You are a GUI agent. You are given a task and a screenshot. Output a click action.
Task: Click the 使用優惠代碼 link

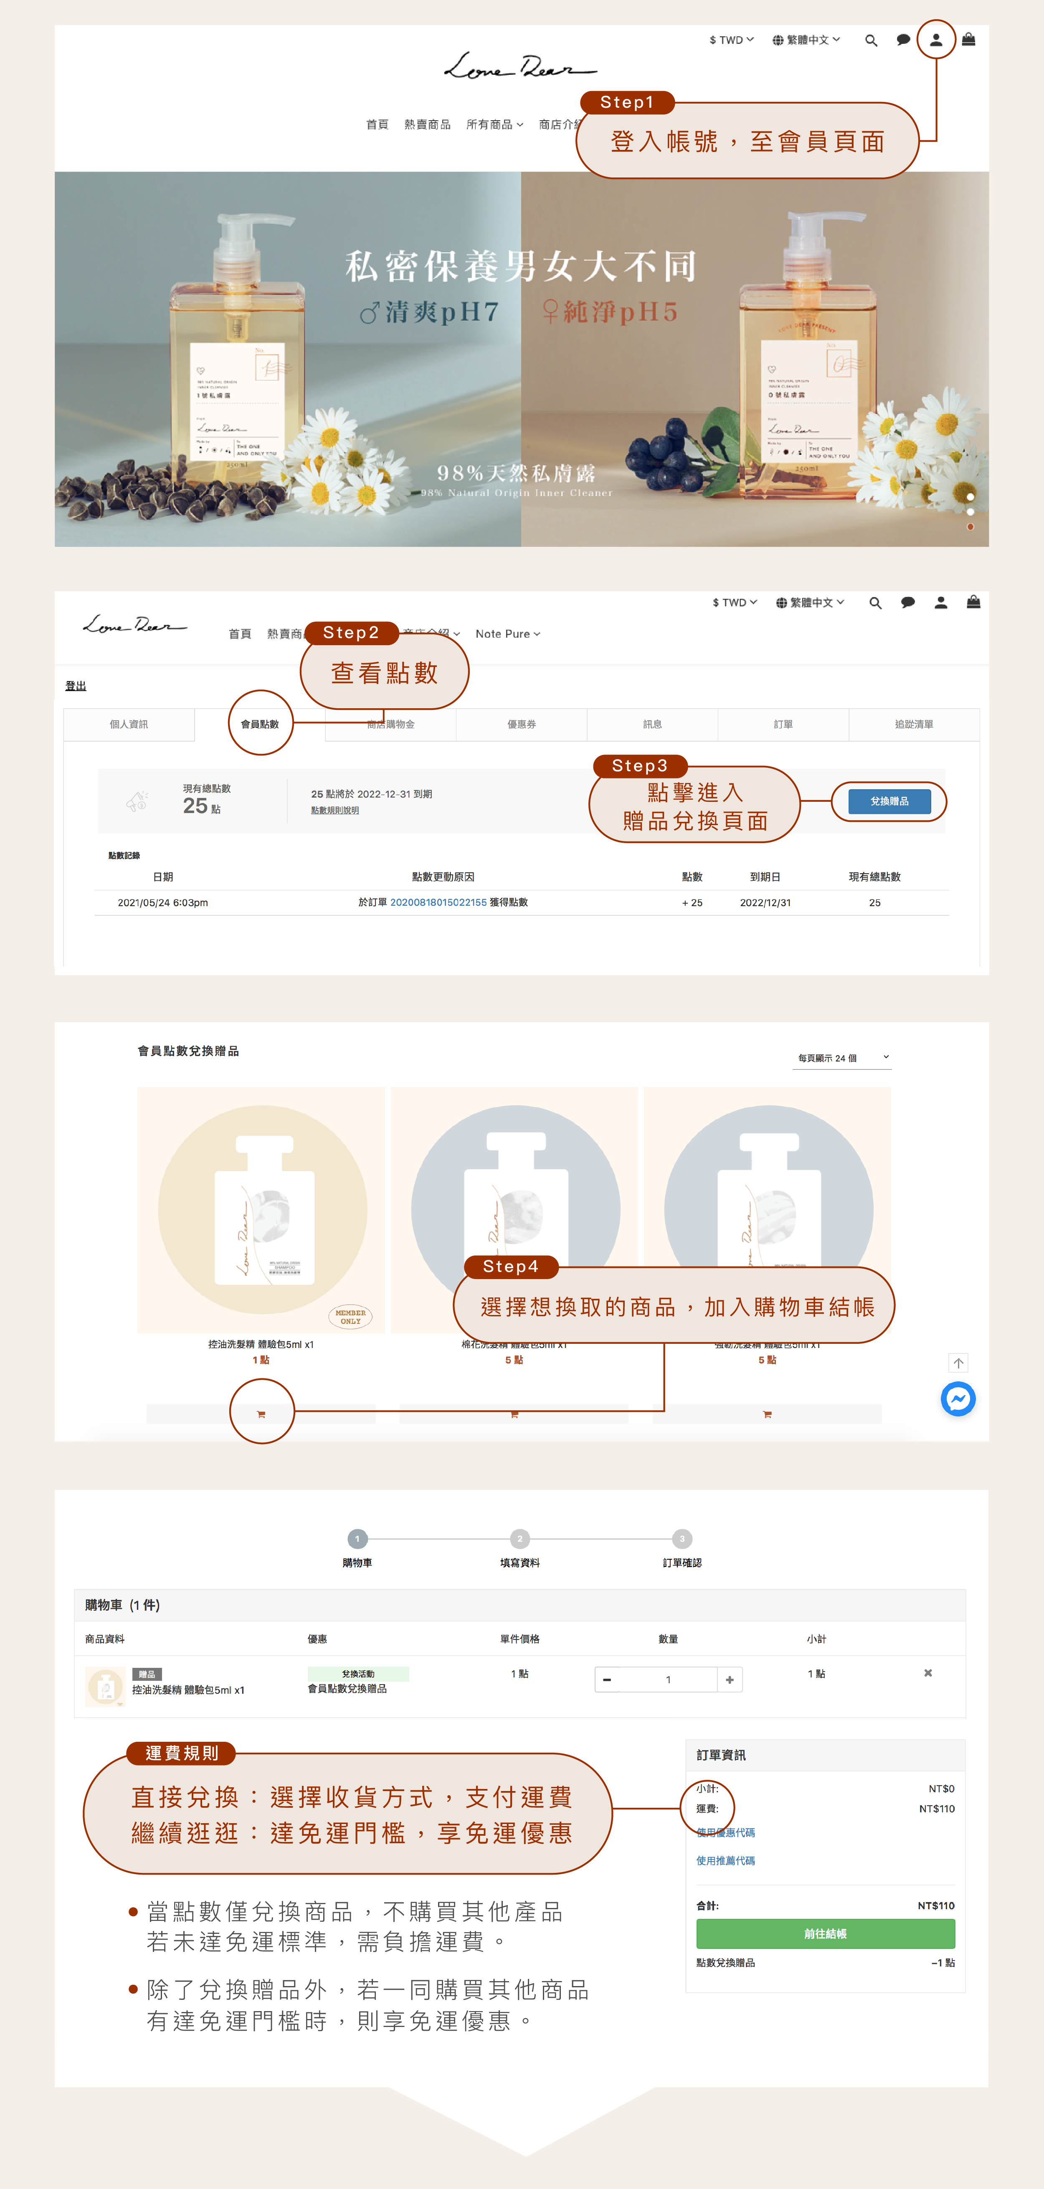[x=725, y=1833]
